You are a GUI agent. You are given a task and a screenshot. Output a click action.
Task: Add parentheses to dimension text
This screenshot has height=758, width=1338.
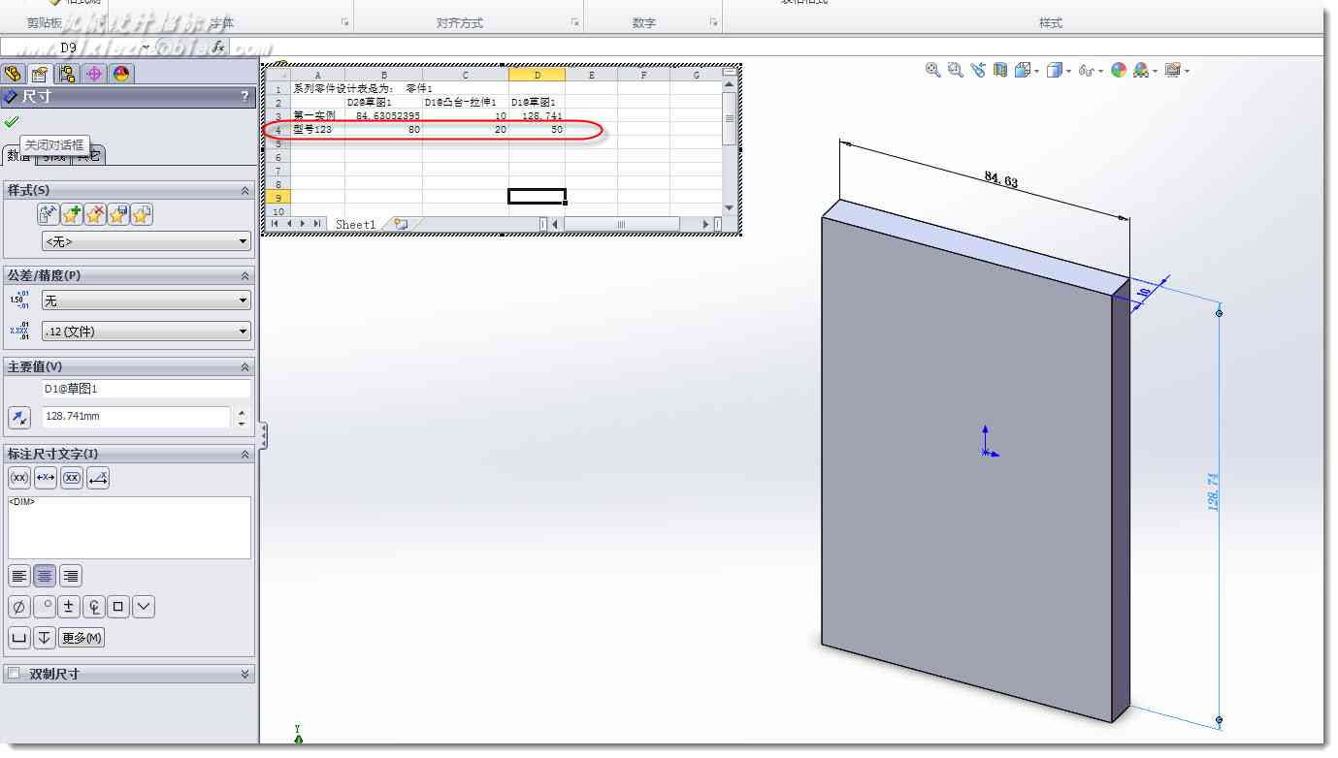[19, 478]
